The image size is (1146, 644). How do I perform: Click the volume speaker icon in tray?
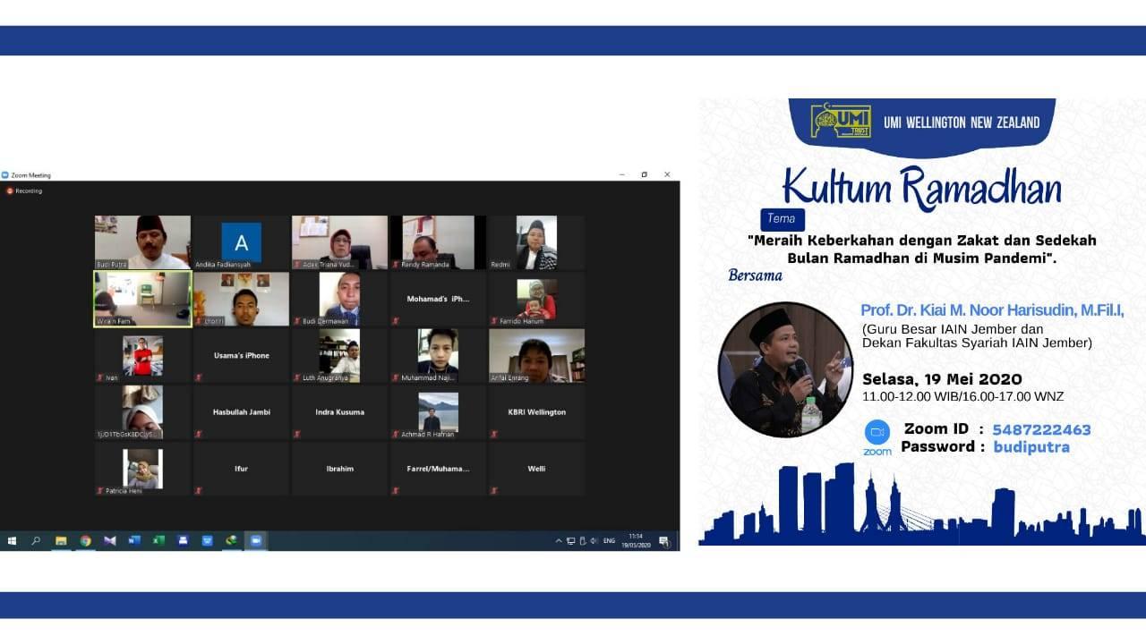coord(594,541)
